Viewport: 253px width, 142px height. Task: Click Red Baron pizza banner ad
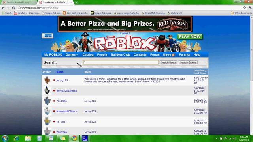pos(125,24)
